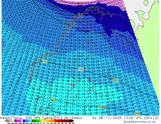Open the weatheronline.co.uk copyright link

(139, 122)
